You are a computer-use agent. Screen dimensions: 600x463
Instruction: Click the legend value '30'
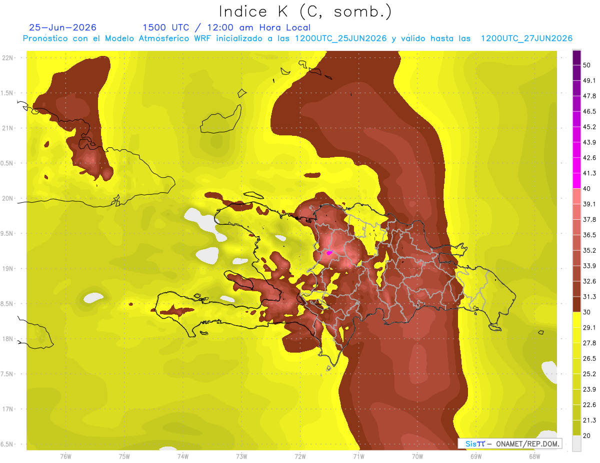[587, 312]
